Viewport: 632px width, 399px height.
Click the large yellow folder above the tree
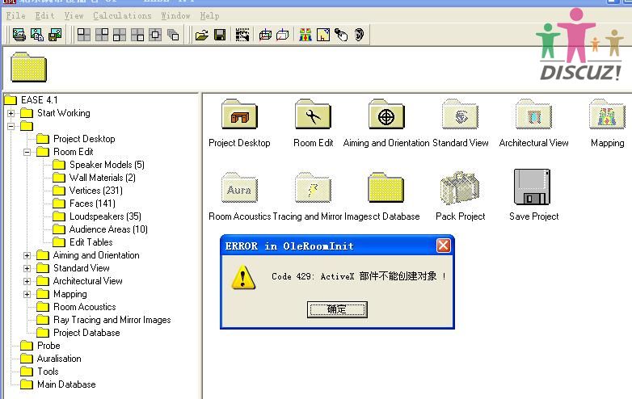click(x=28, y=67)
